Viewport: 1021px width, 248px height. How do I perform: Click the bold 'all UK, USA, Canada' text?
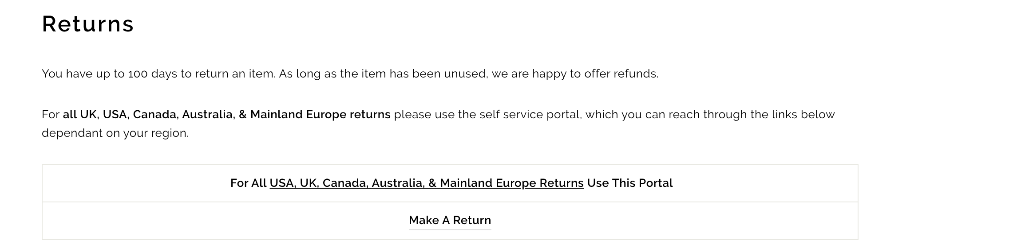point(120,115)
